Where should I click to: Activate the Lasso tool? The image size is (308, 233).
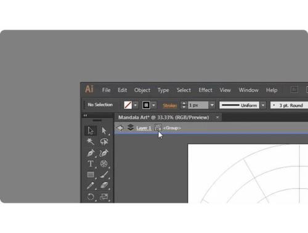coord(104,141)
